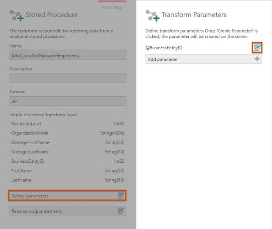Click the stored procedure Name field

(x=68, y=55)
